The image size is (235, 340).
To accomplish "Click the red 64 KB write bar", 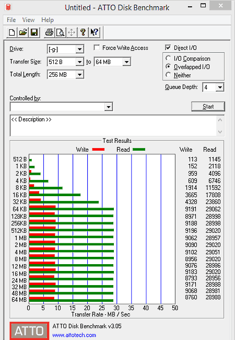I will pos(42,207).
